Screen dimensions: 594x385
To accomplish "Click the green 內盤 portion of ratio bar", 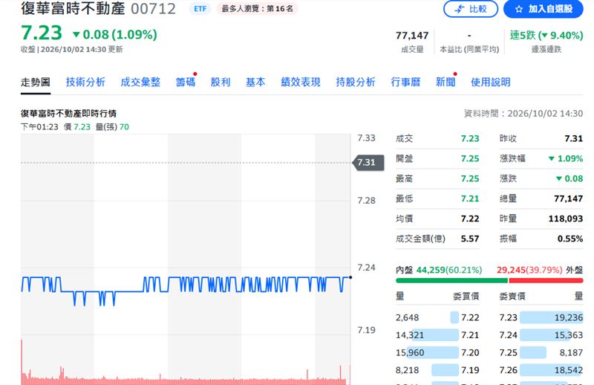I will pos(451,281).
